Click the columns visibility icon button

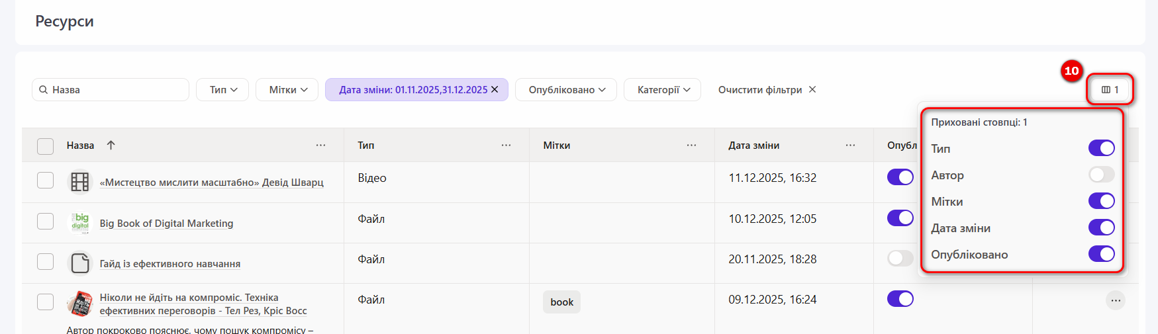(1110, 90)
